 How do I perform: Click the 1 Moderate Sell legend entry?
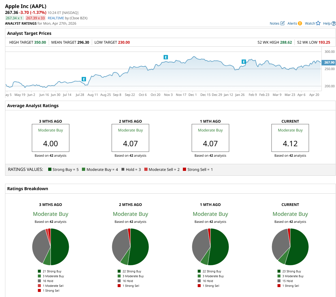click(x=53, y=286)
